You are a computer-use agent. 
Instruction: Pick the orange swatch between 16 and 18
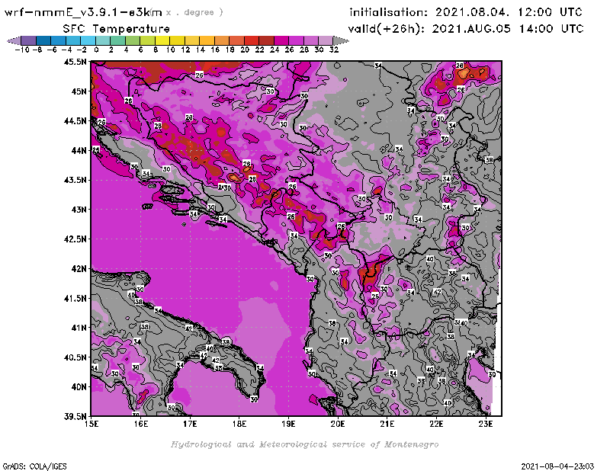point(222,40)
